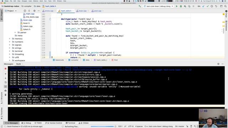
Task: Click red Stop icon in Messages panel
Action: click(x=6, y=69)
